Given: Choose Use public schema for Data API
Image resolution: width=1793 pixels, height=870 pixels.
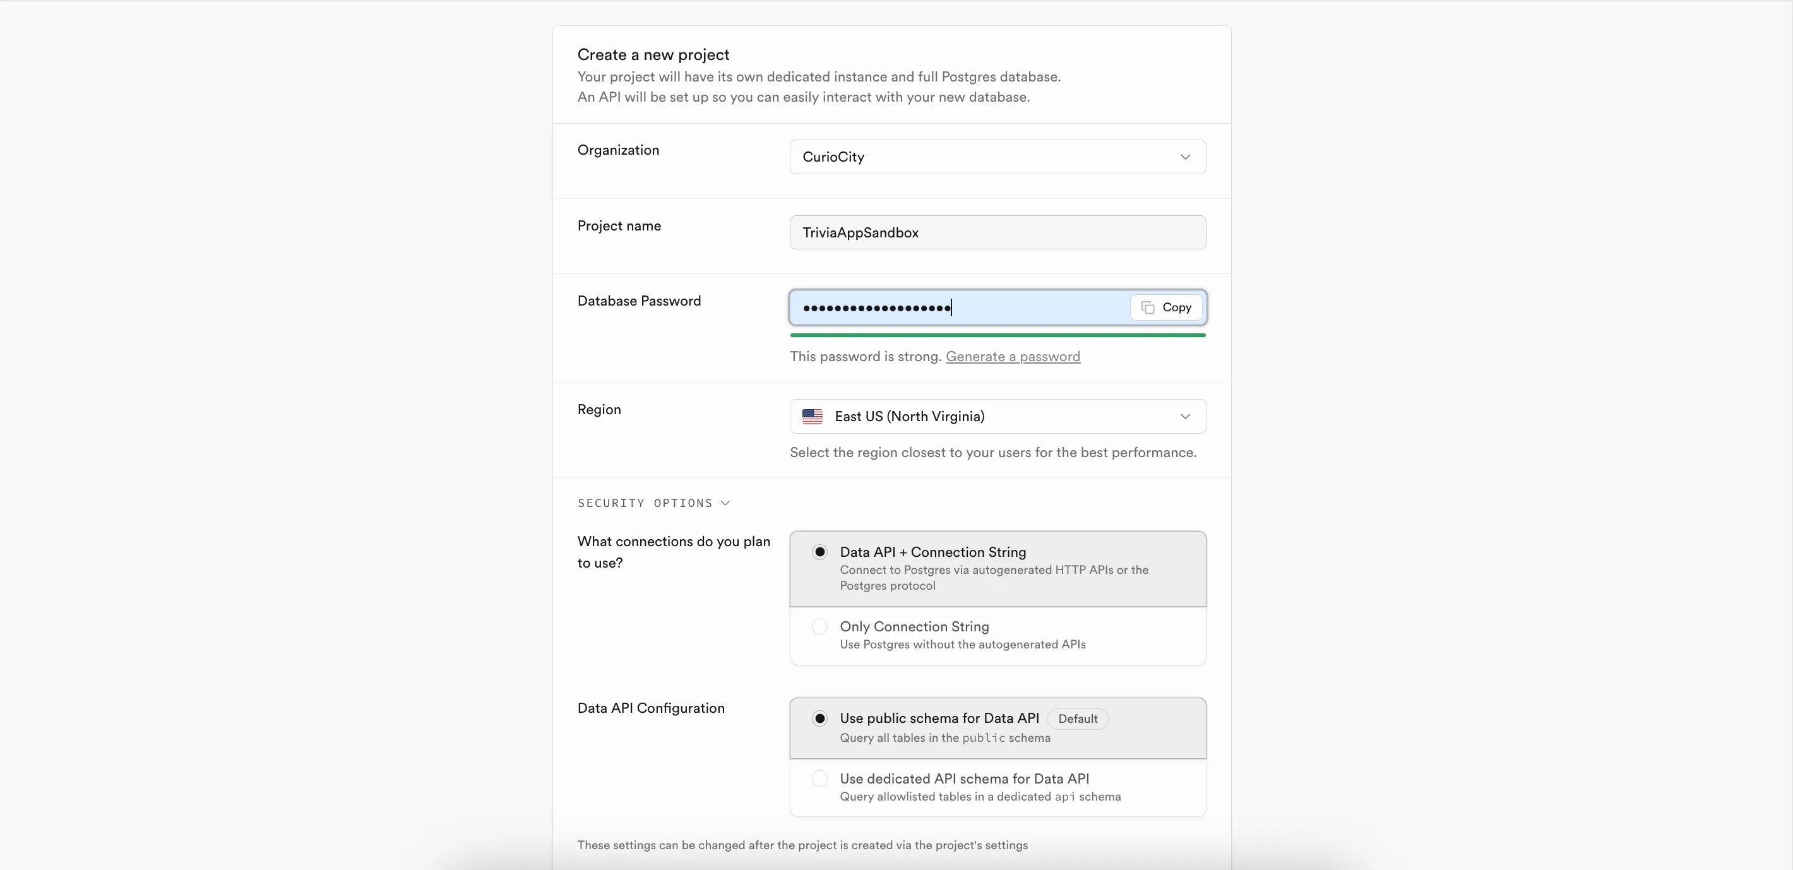Looking at the screenshot, I should [x=820, y=718].
